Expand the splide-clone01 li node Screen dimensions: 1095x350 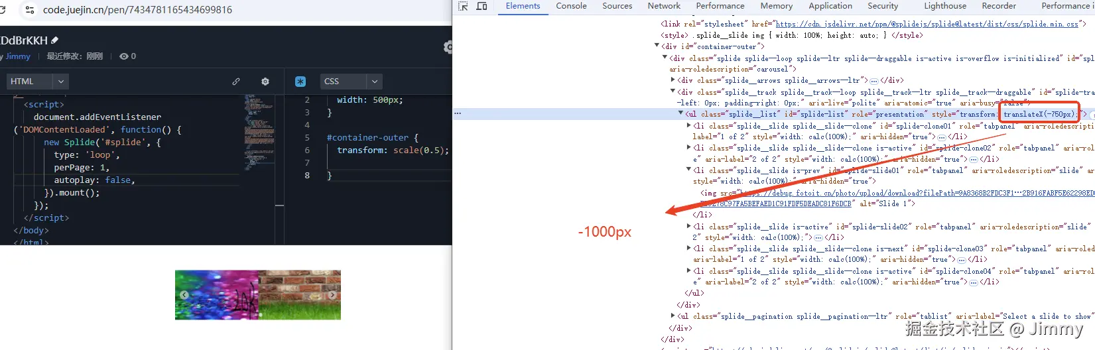pyautogui.click(x=688, y=125)
